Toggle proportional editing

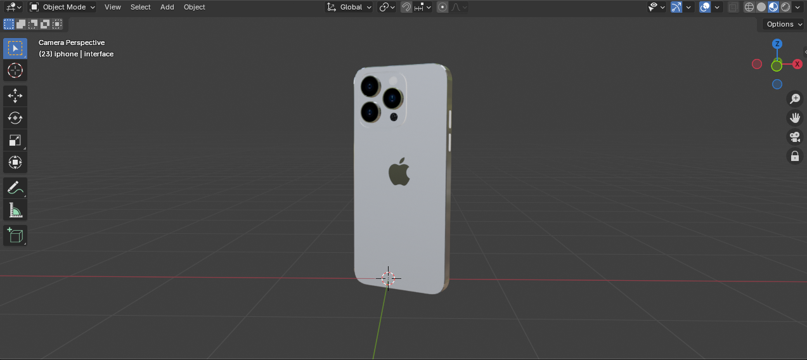(442, 7)
